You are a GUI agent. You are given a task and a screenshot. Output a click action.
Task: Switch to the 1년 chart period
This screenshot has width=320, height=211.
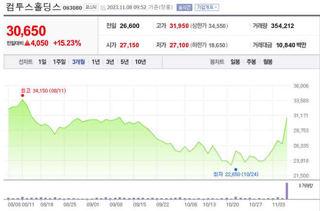point(95,62)
